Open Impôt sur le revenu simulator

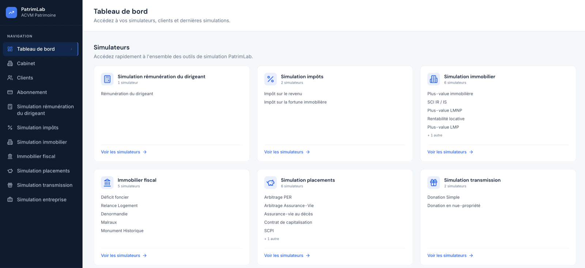pos(283,94)
